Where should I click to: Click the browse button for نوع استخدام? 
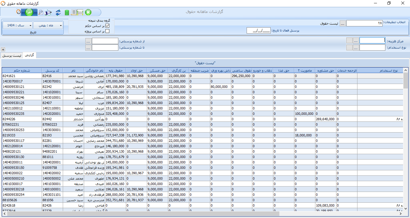tap(356, 47)
